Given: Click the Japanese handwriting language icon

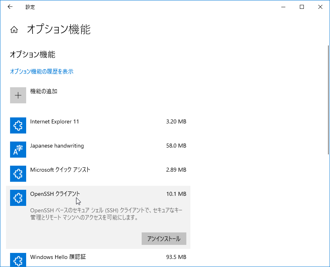Looking at the screenshot, I should [x=18, y=150].
